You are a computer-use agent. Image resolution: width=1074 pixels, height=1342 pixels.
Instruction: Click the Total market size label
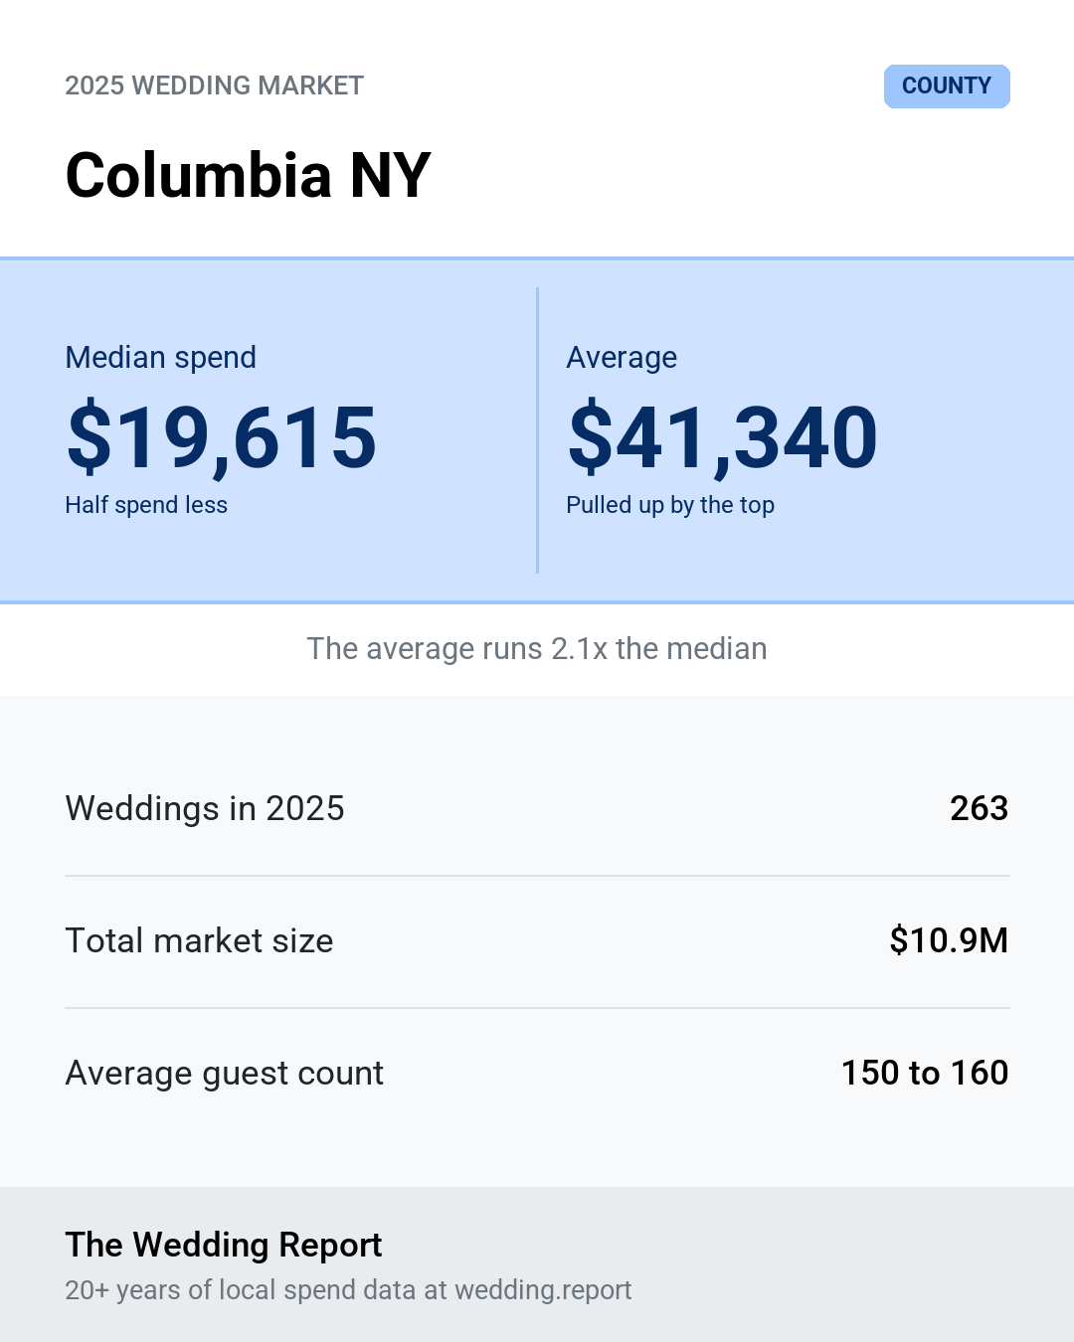pos(199,940)
